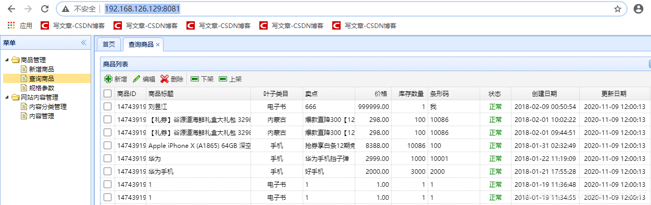
Task: Click the 删除 delete button
Action: point(172,79)
